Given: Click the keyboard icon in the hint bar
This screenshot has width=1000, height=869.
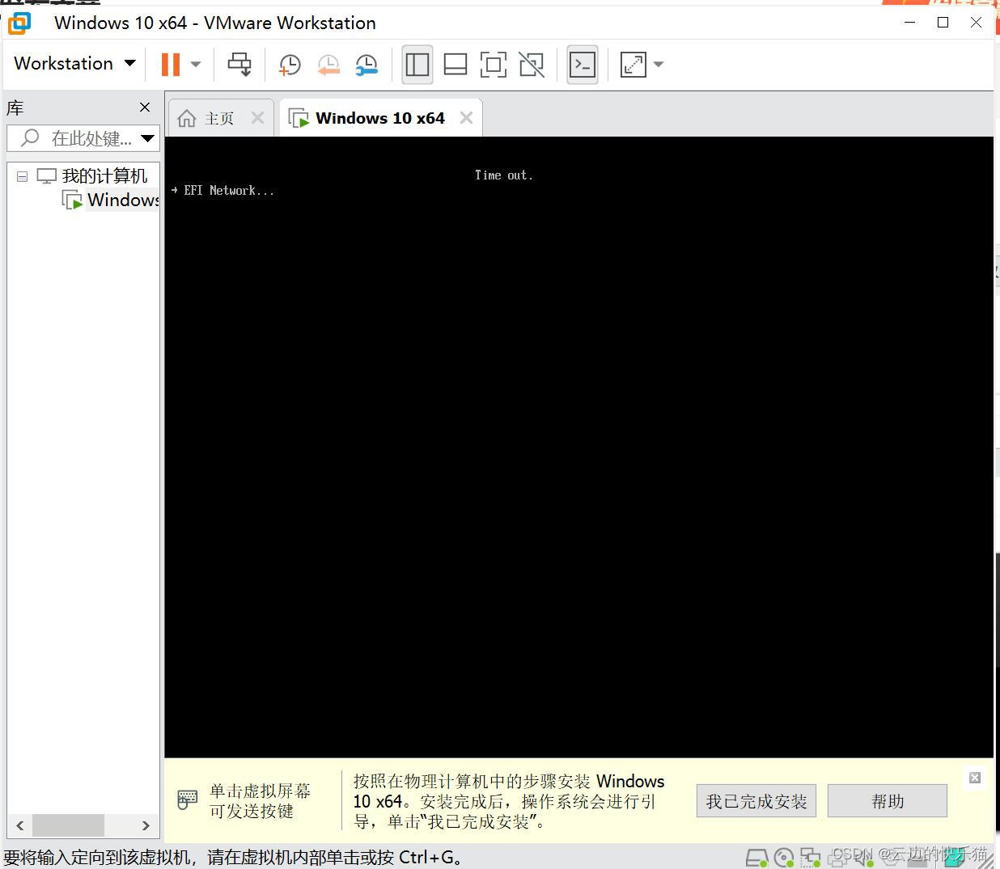Looking at the screenshot, I should click(187, 800).
